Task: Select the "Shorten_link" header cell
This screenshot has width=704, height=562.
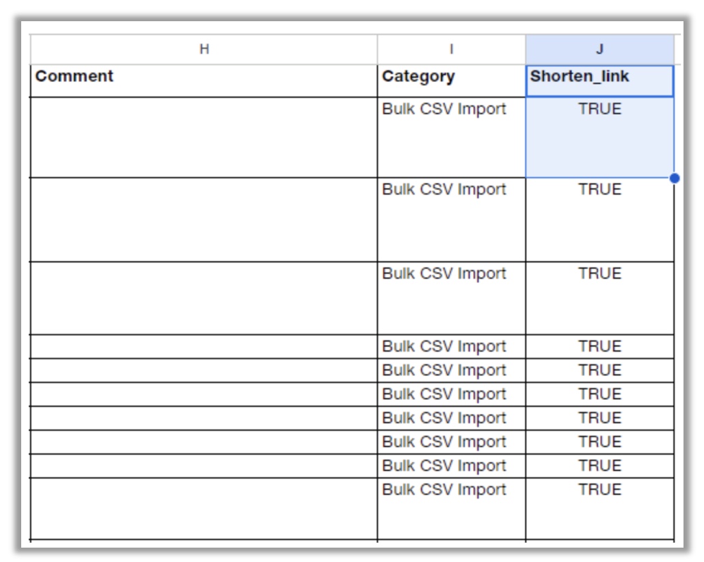Action: coord(599,80)
